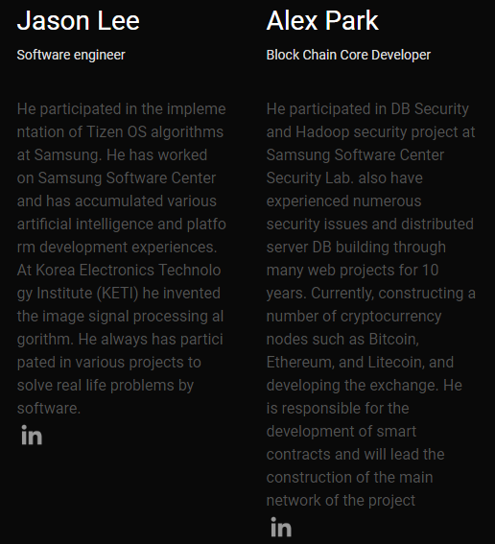Select the Block Chain Core Developer subtitle
Image resolution: width=495 pixels, height=544 pixels.
pyautogui.click(x=348, y=55)
